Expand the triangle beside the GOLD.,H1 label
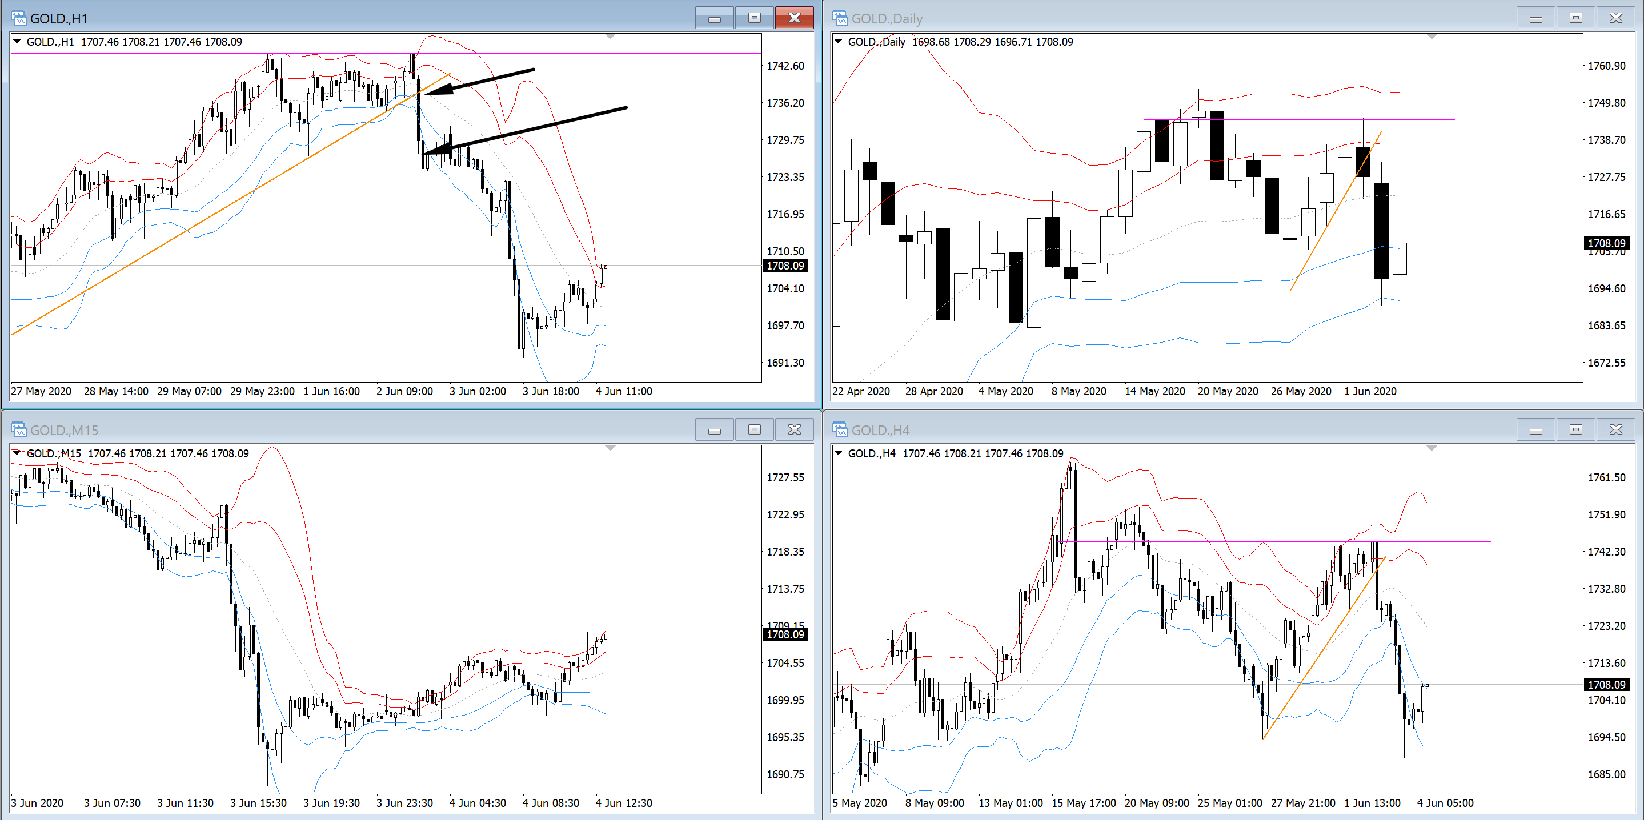The width and height of the screenshot is (1644, 820). [x=18, y=42]
